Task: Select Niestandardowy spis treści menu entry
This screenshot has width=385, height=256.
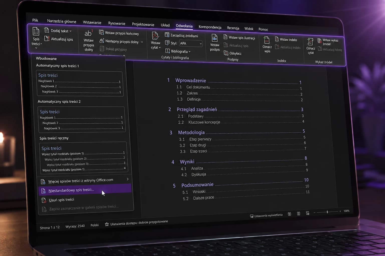Action: pos(85,190)
